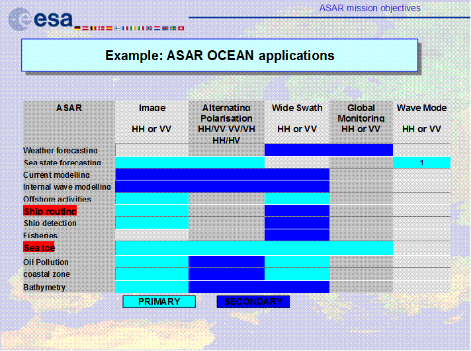Image resolution: width=471 pixels, height=351 pixels.
Task: Click the blue Ship routing Wide Swath cell
Action: (x=297, y=210)
